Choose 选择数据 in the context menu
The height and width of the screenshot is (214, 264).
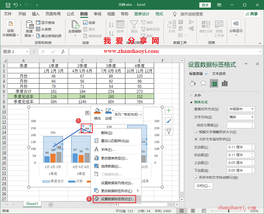116,166
